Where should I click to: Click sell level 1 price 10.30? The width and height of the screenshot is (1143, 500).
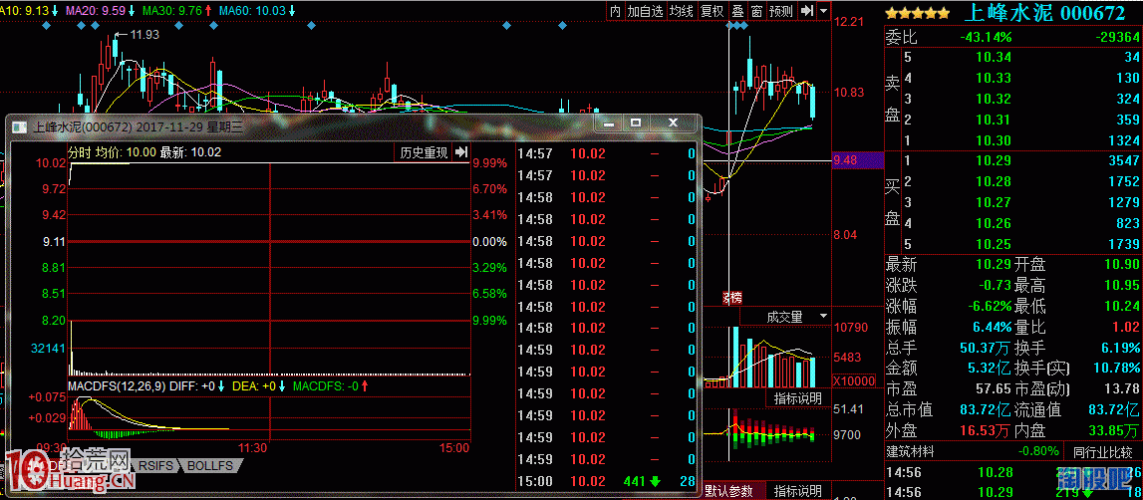994,140
